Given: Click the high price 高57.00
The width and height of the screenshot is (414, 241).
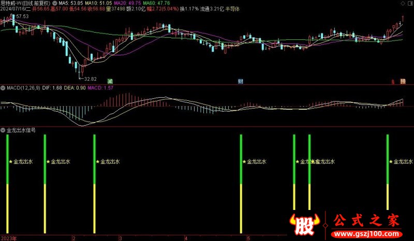Looking at the screenshot, I should (x=59, y=9).
